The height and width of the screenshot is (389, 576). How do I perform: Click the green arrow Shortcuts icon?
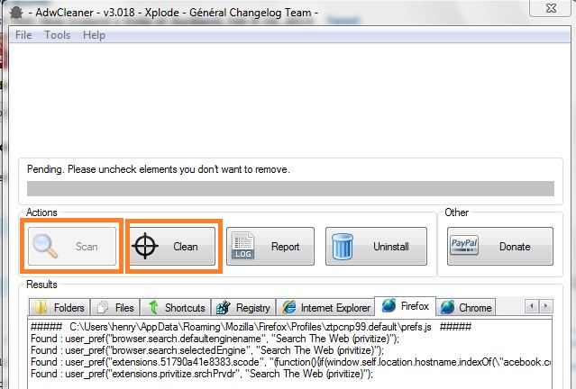(x=153, y=307)
